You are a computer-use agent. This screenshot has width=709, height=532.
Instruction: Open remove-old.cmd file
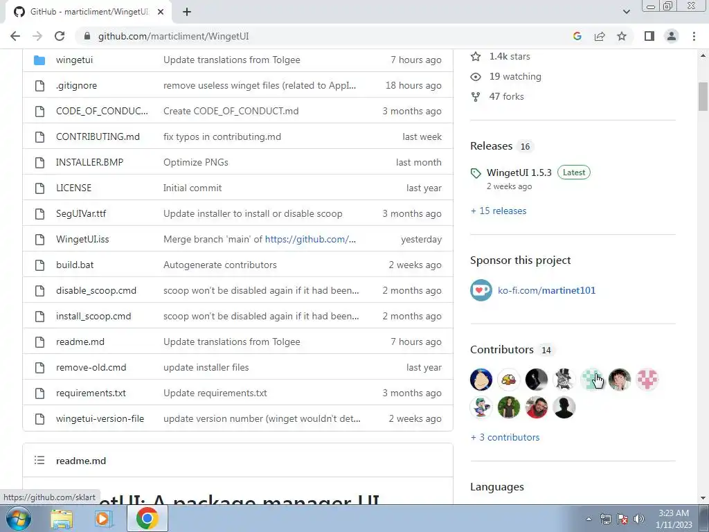pyautogui.click(x=91, y=367)
